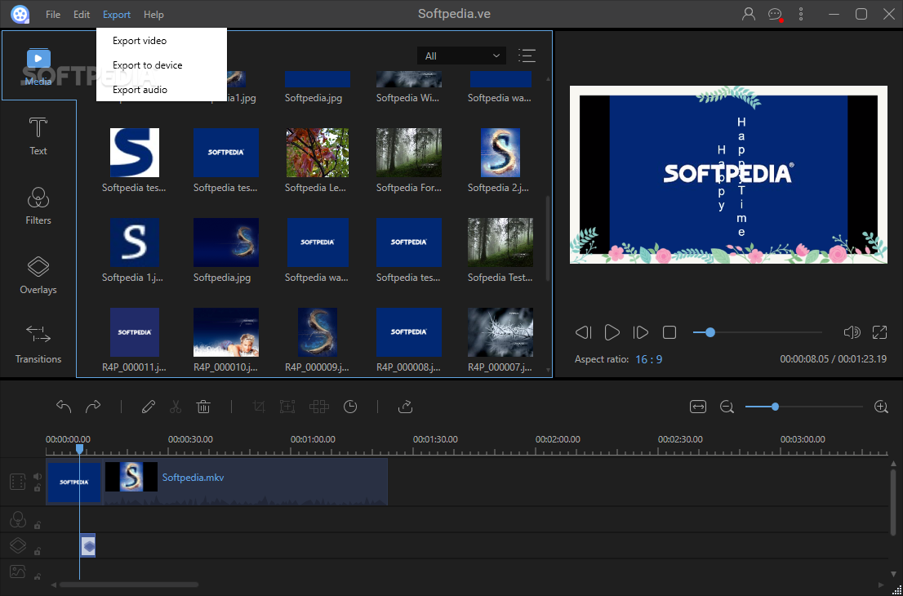Click the video track film-strip icon
903x596 pixels.
point(18,482)
